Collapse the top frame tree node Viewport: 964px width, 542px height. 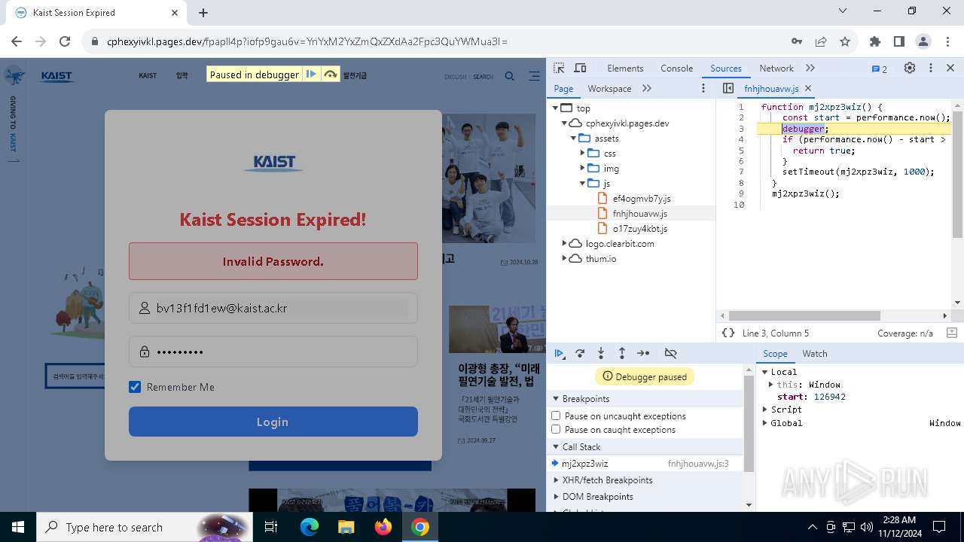tap(556, 108)
